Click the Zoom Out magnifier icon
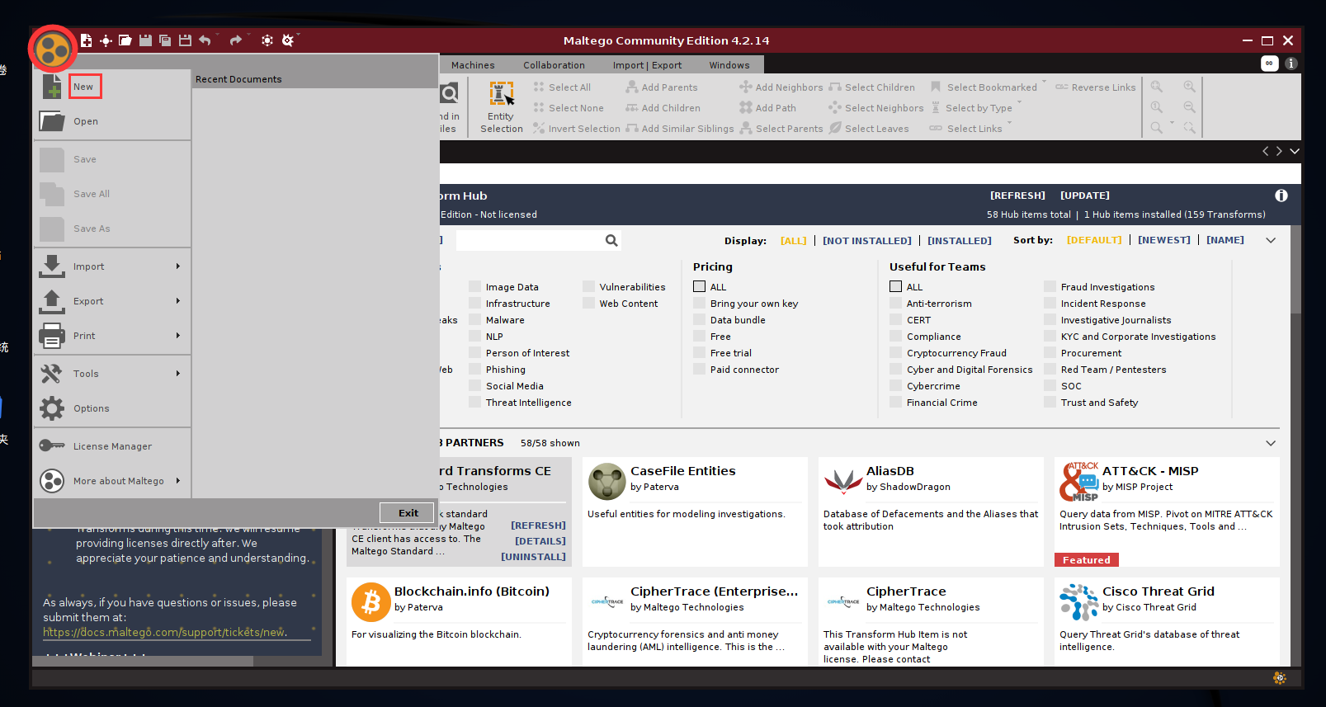Screen dimensions: 1326x707 [1189, 107]
